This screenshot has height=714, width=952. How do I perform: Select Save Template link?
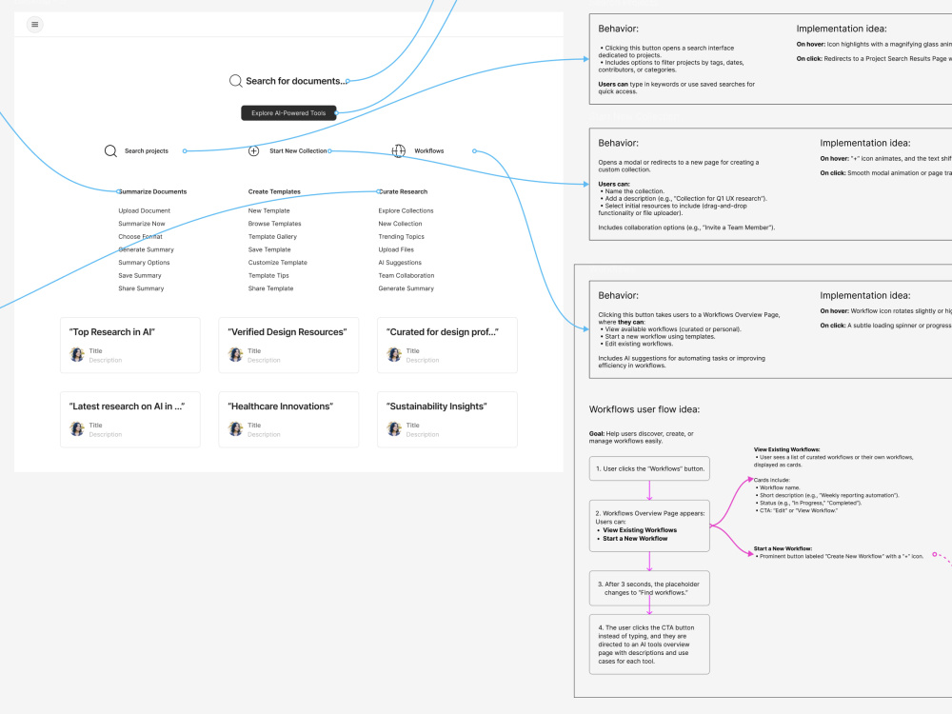click(269, 249)
